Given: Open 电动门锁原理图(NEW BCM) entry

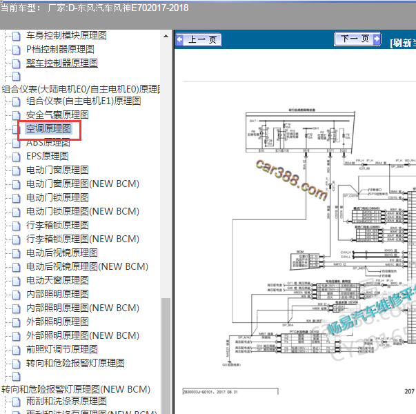Looking at the screenshot, I should pyautogui.click(x=83, y=212).
